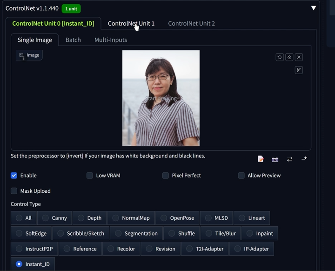Choose the OpenPose control type
The height and width of the screenshot is (271, 335).
click(177, 218)
